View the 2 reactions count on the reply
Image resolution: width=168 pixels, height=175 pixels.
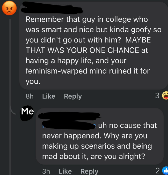158,171
